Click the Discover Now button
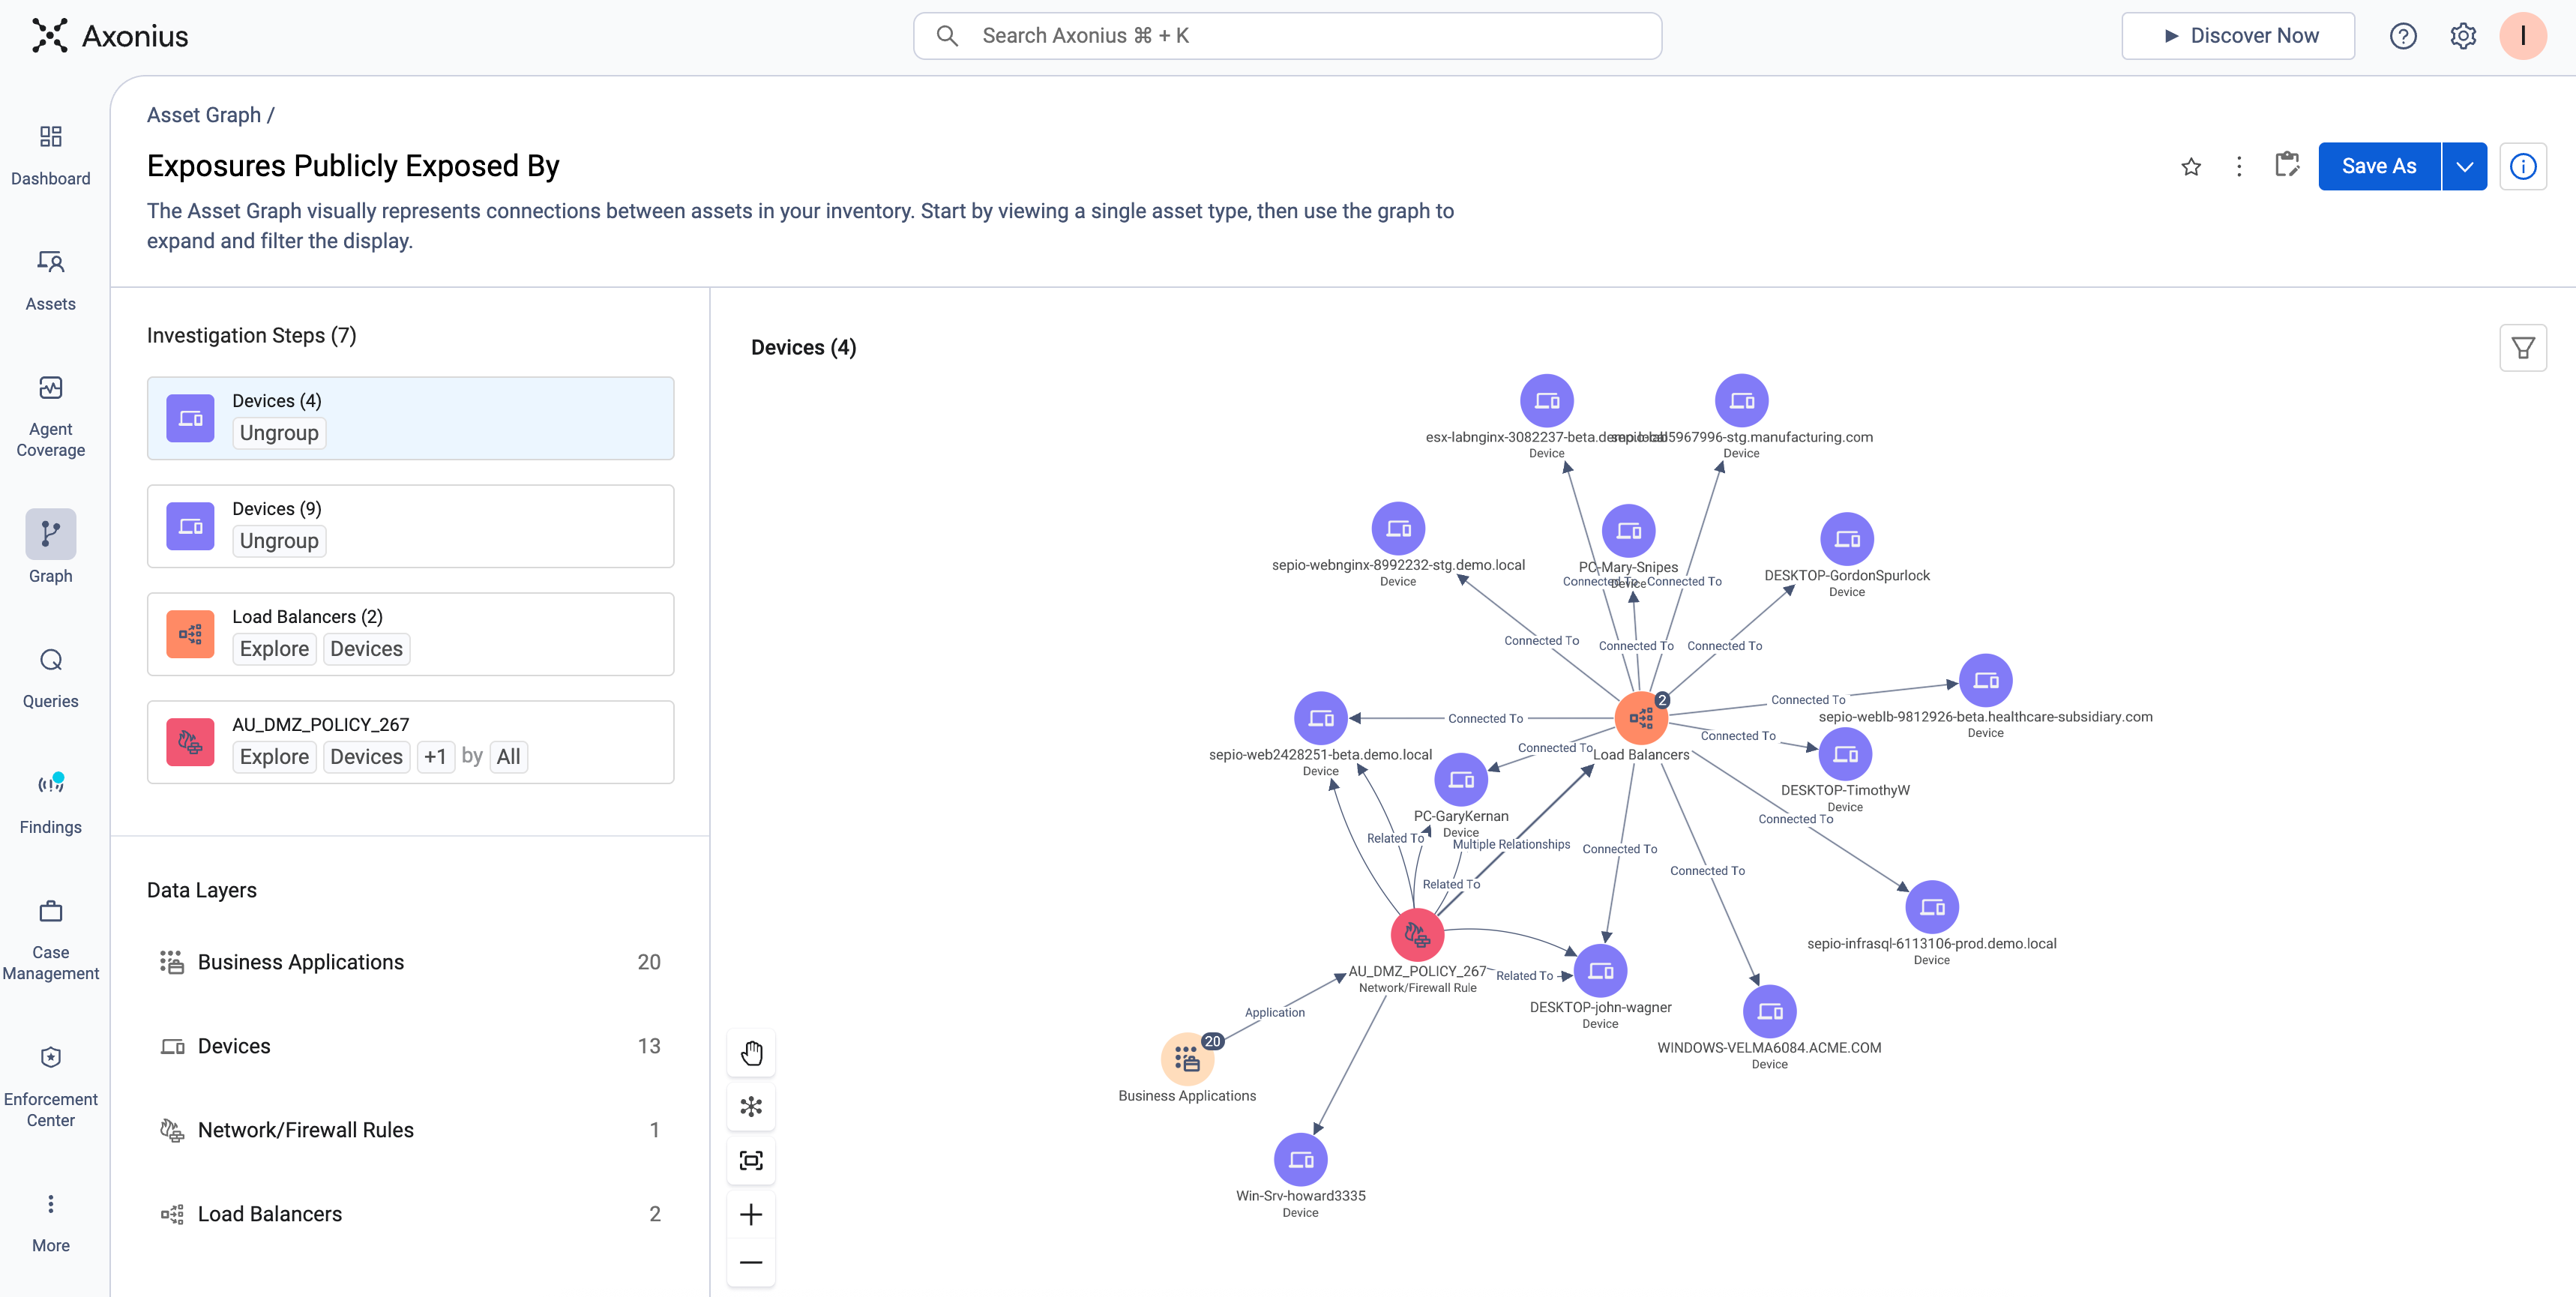Viewport: 2576px width, 1297px height. tap(2239, 36)
